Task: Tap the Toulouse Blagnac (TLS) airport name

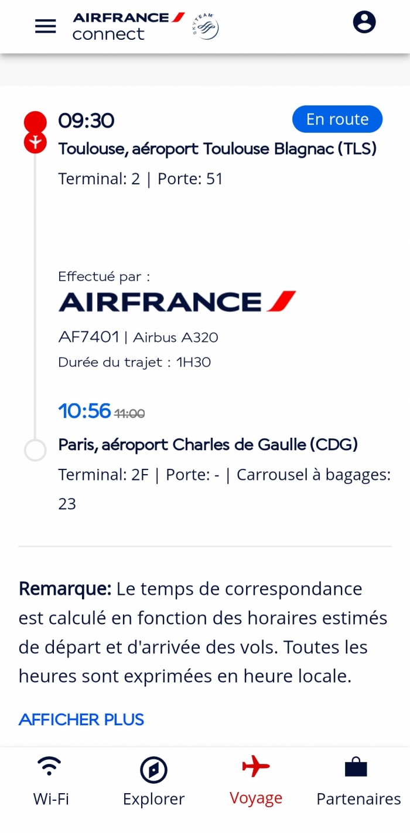Action: (217, 149)
